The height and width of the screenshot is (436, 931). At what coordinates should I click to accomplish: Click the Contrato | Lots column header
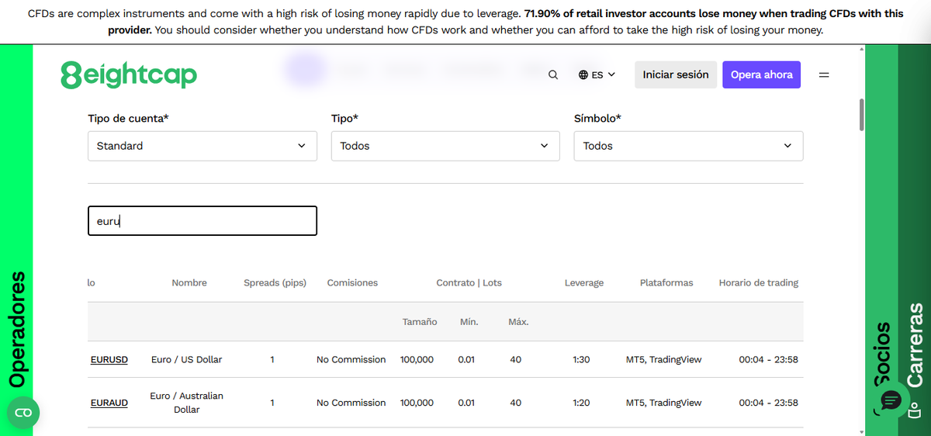pyautogui.click(x=469, y=283)
